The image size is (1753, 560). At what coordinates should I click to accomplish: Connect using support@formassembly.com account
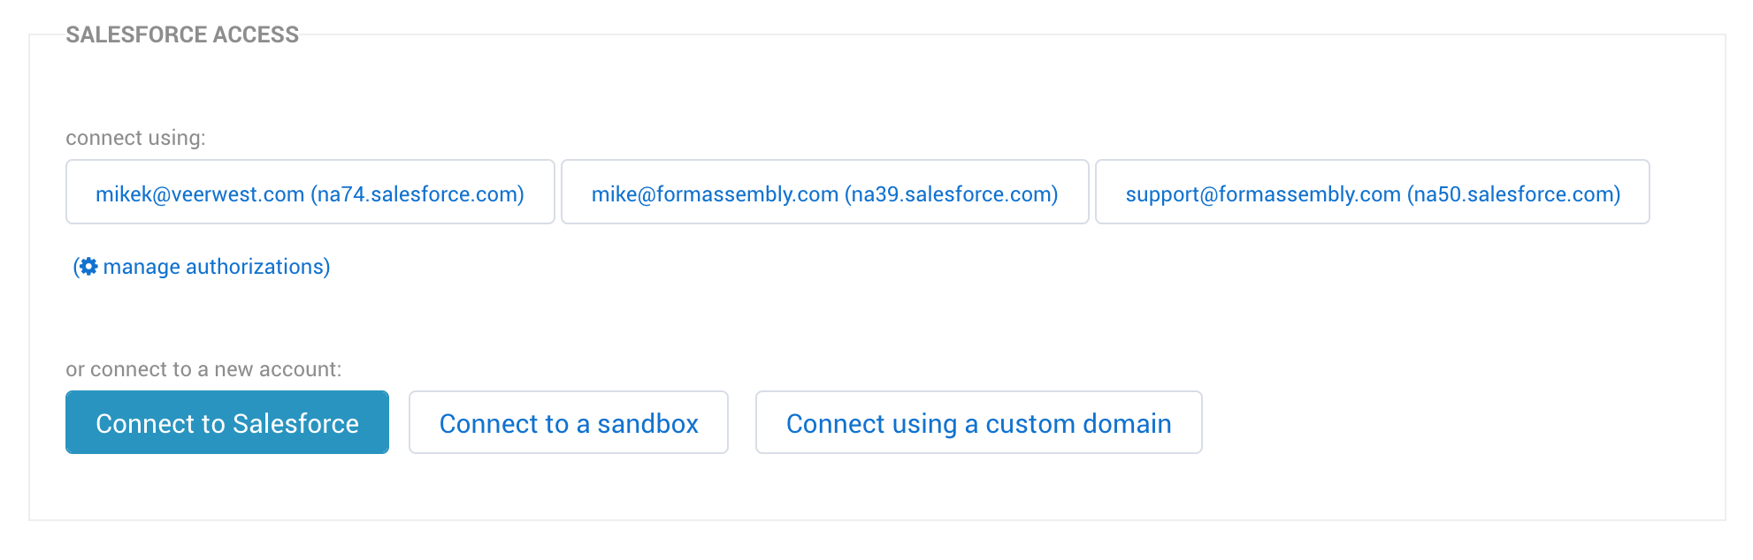point(1373,192)
